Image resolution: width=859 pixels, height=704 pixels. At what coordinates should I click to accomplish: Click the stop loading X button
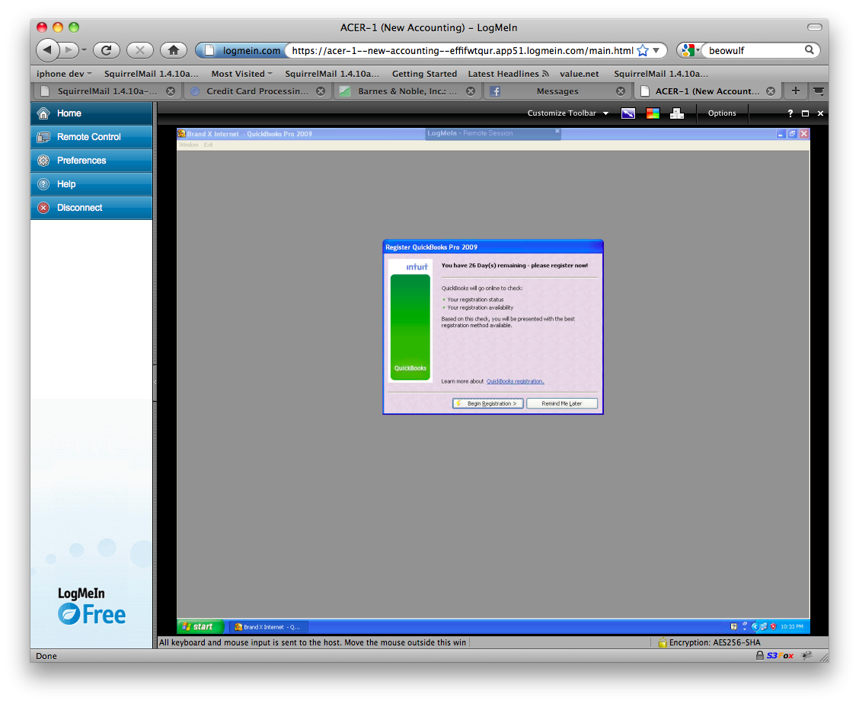coord(139,50)
